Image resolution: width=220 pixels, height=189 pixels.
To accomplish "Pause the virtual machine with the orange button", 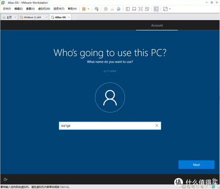I will [84, 9].
